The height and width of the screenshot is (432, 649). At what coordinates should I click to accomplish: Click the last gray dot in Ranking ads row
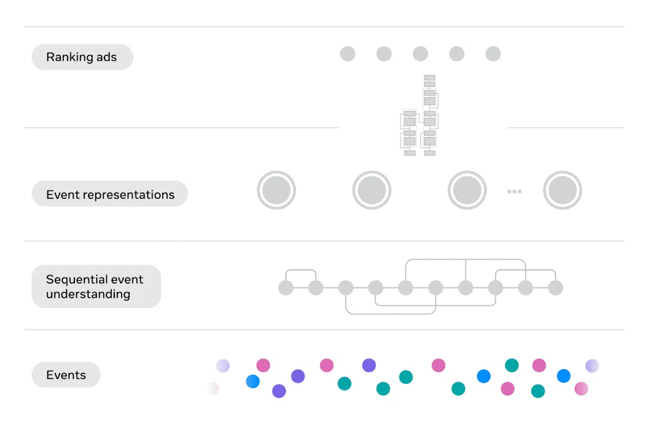click(x=493, y=54)
